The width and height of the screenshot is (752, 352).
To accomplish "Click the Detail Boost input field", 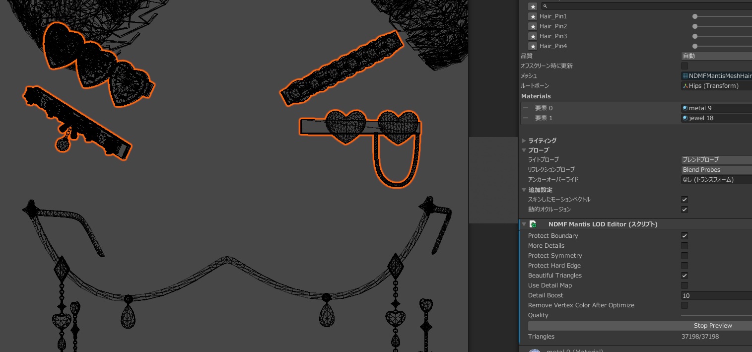I will (716, 295).
